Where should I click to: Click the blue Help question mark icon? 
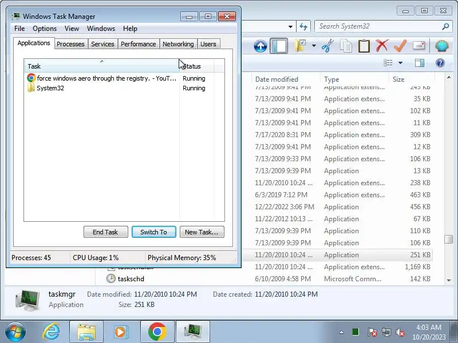(440, 63)
